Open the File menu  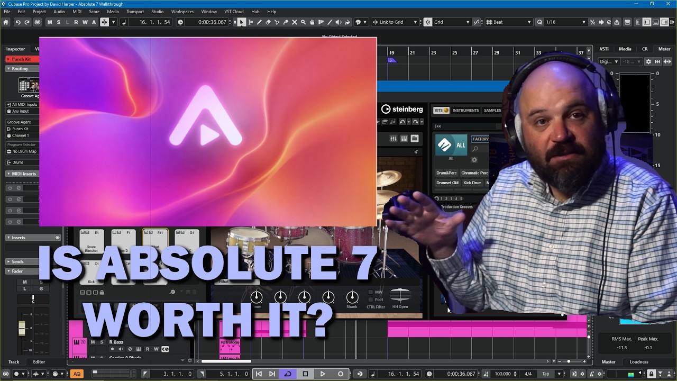[x=7, y=12]
